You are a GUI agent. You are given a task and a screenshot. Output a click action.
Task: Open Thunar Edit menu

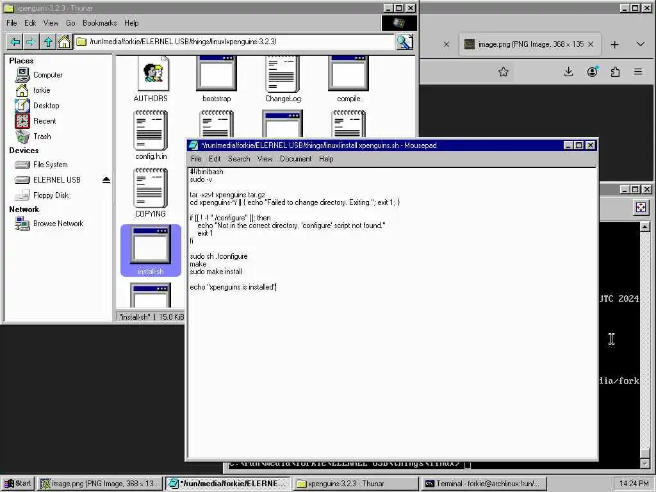[30, 23]
